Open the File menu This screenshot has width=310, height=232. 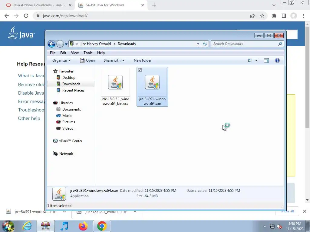(x=53, y=53)
